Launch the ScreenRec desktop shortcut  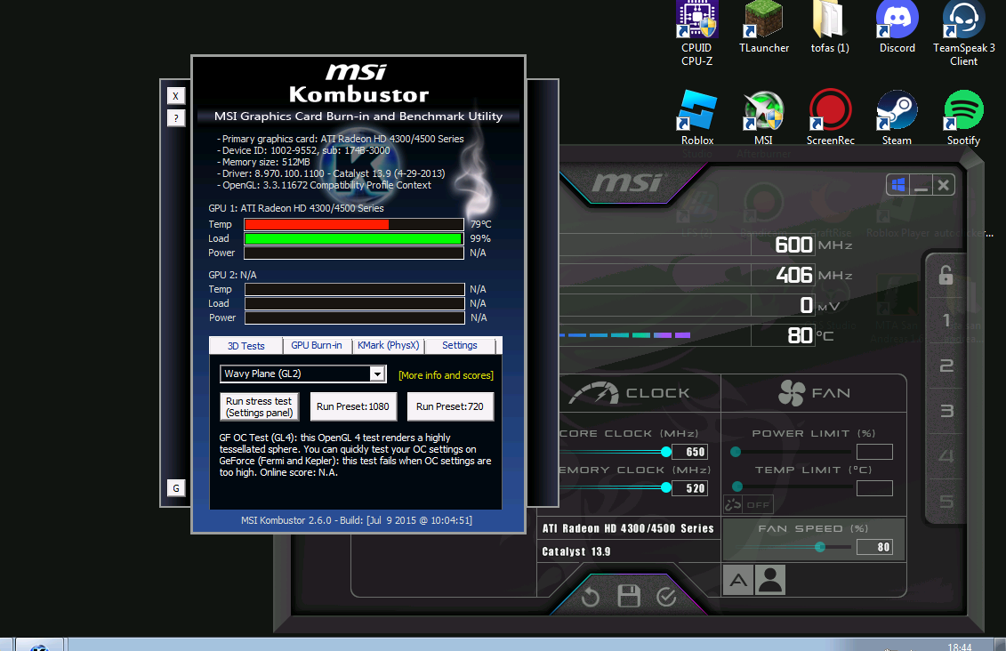pos(830,118)
